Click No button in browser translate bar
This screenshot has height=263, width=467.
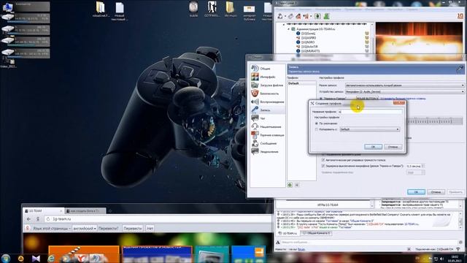coord(150,229)
